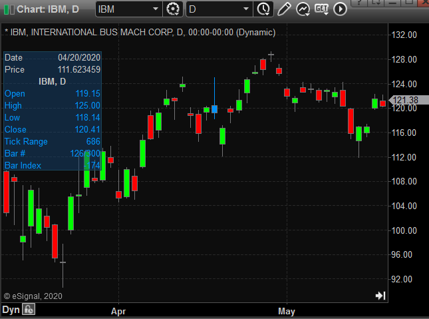Viewport: 429px width, 319px height.
Task: Select the High value 125.00
Action: pos(88,105)
